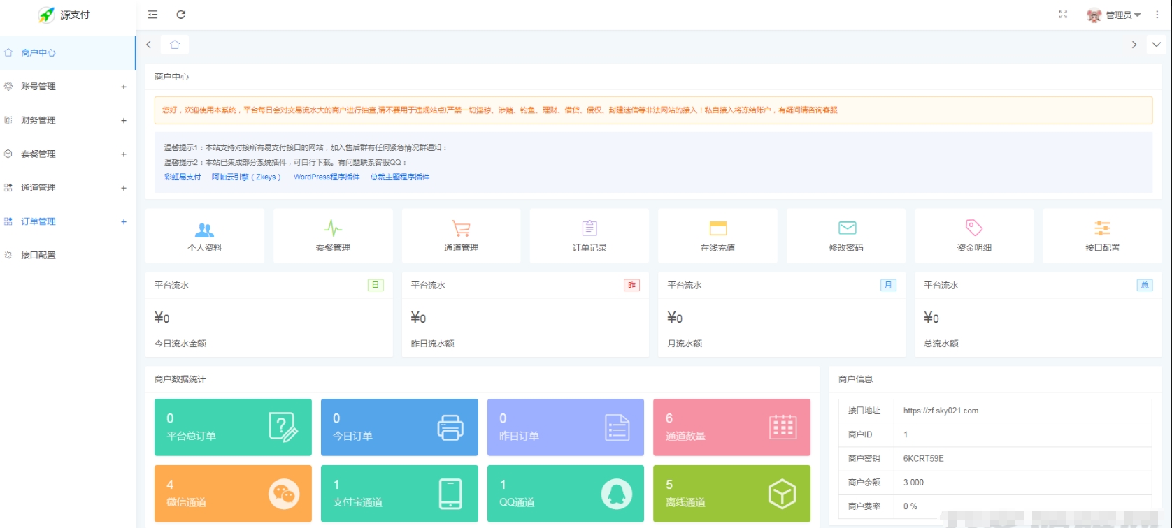Screen dimensions: 1172x528
Task: Click the home tab icon
Action: [x=175, y=45]
